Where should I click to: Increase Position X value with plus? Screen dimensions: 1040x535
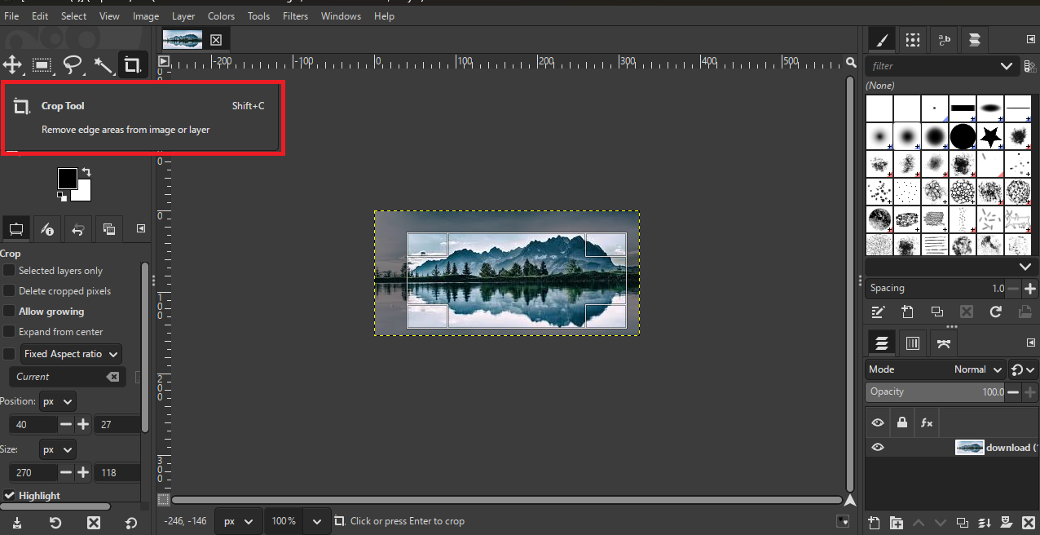coord(83,424)
